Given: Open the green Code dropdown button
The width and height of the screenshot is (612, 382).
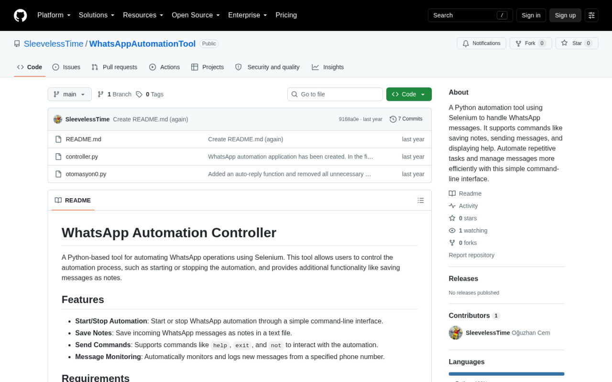Looking at the screenshot, I should click(x=409, y=95).
